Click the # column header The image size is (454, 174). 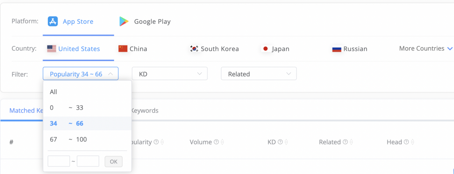point(11,142)
